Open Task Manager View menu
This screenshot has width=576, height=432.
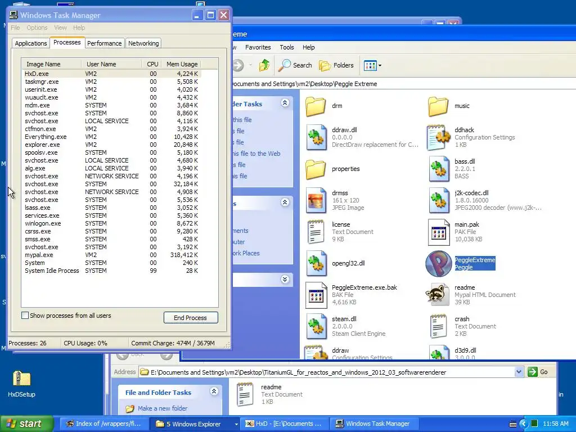point(60,28)
